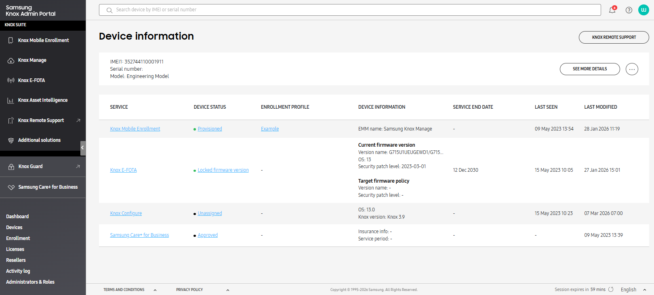Screen dimensions: 654x295
Task: Open Knox Asset Intelligence in sidebar
Action: click(x=43, y=100)
